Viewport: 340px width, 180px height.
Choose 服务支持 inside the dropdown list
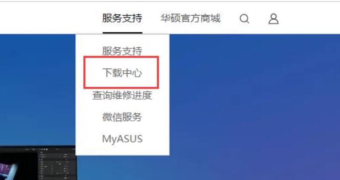pyautogui.click(x=122, y=51)
